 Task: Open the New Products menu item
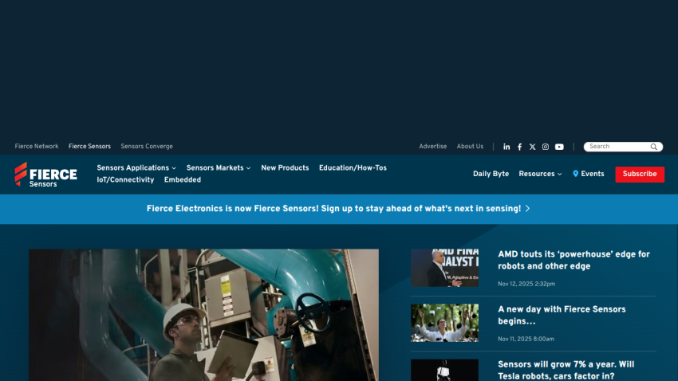(285, 168)
